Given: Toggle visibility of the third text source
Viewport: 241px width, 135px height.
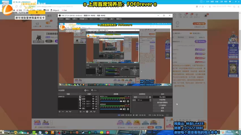Looking at the screenshot, I should 93,106.
